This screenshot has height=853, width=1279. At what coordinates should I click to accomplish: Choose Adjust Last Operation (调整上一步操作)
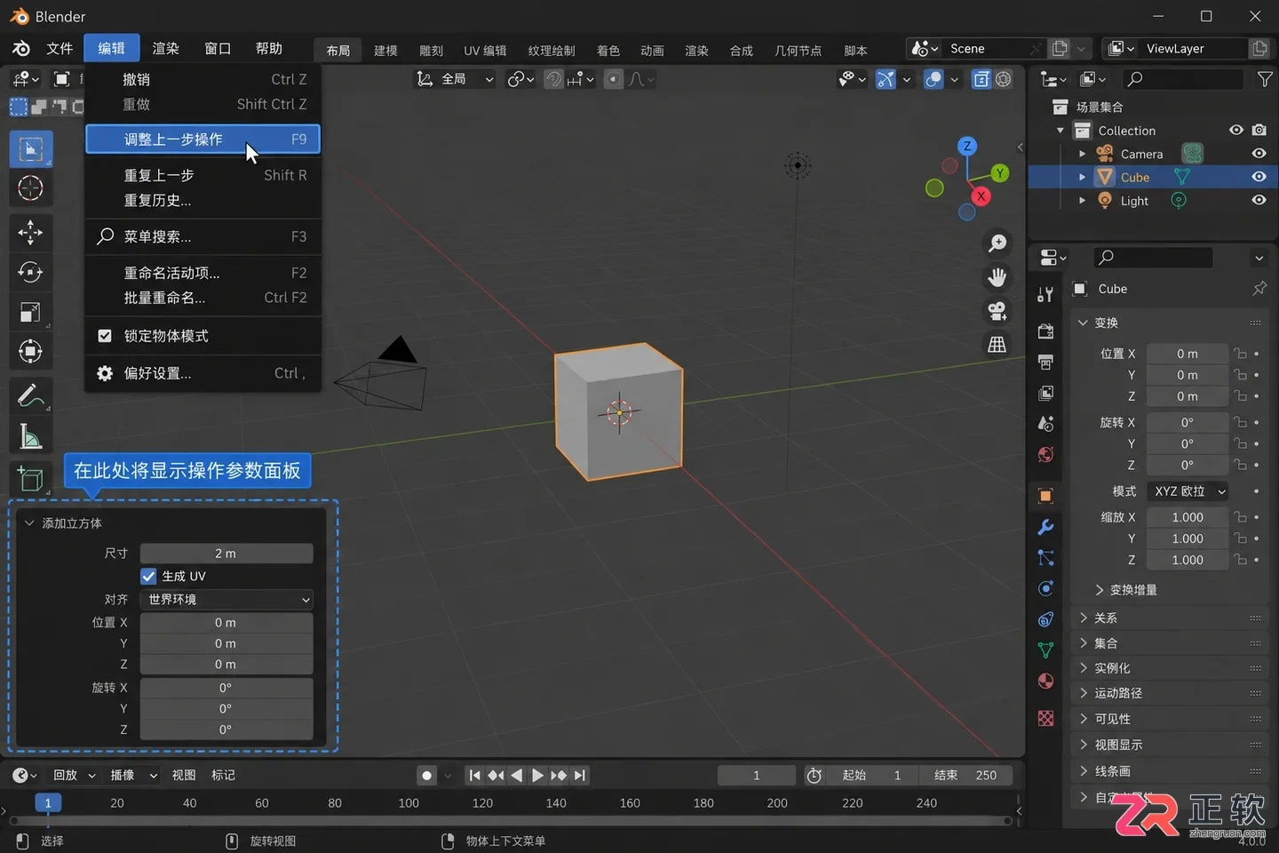(203, 140)
